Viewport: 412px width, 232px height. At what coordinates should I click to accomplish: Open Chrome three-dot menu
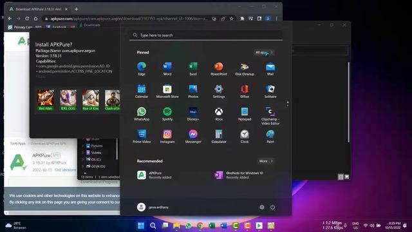click(x=276, y=19)
